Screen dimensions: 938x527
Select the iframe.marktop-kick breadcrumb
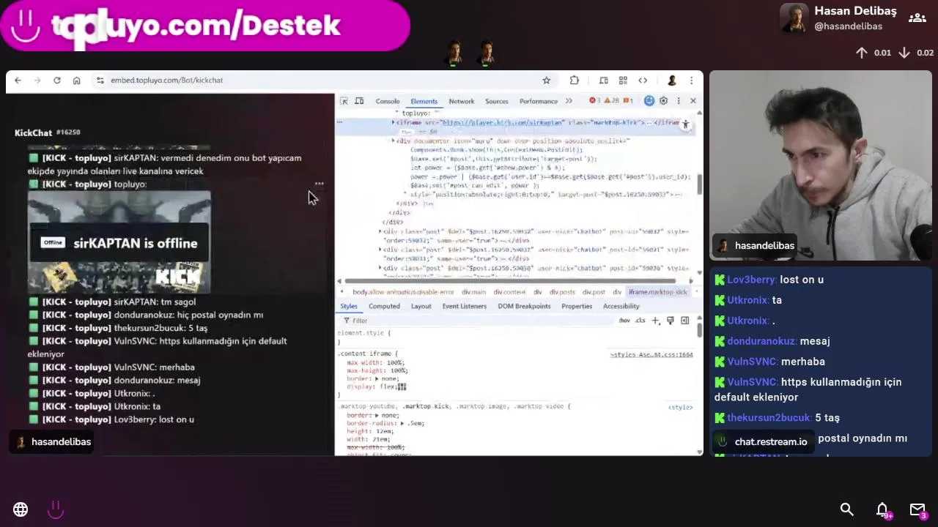coord(658,292)
